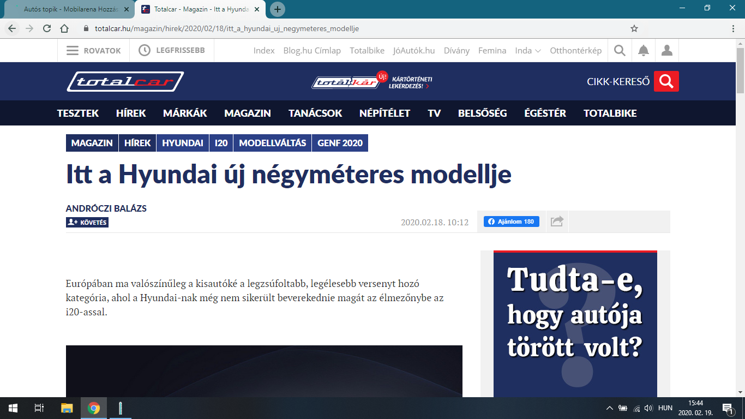Open the Magazin navigation menu item
745x419 pixels.
click(248, 113)
